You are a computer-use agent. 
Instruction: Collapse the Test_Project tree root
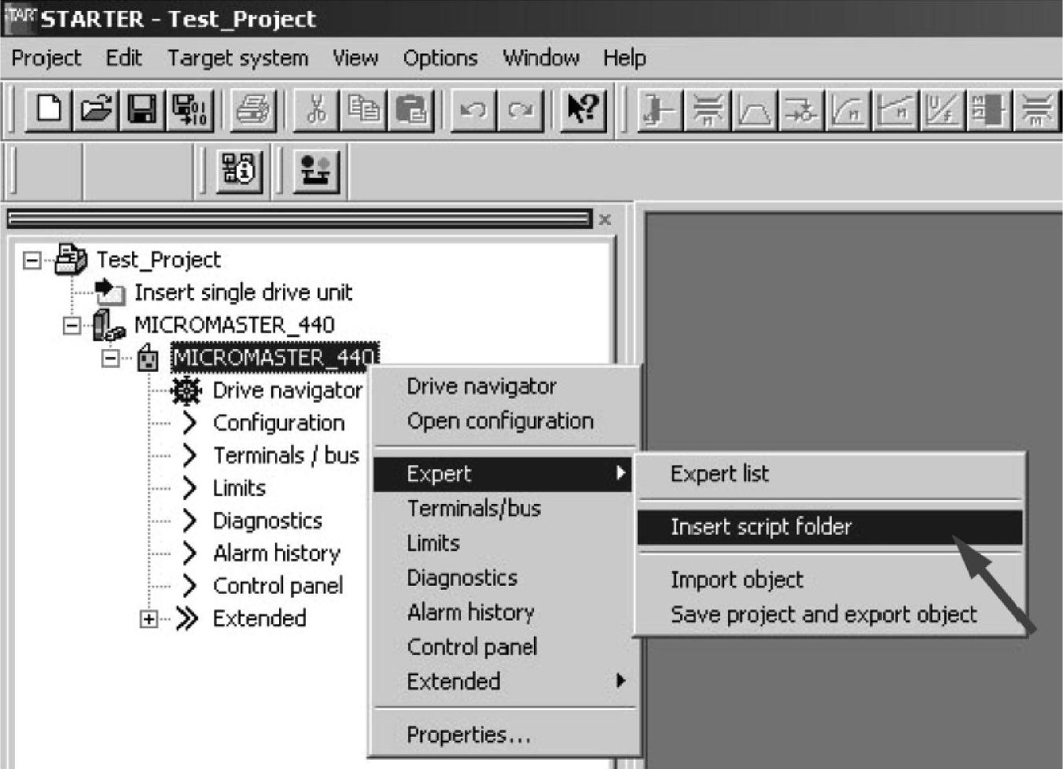tap(32, 259)
